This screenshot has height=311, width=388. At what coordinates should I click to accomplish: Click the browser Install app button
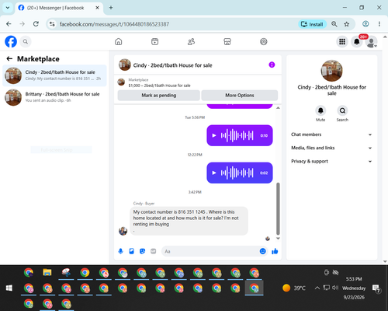coord(312,24)
